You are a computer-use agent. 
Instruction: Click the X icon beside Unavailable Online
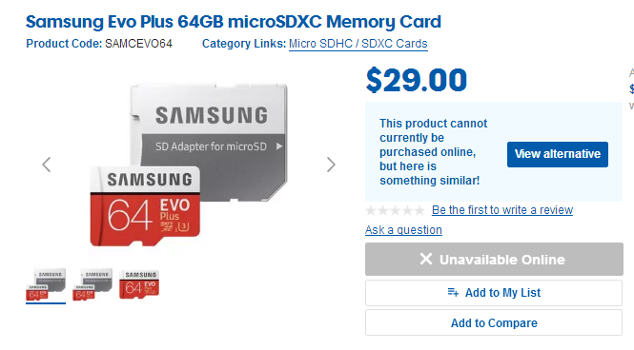click(426, 259)
